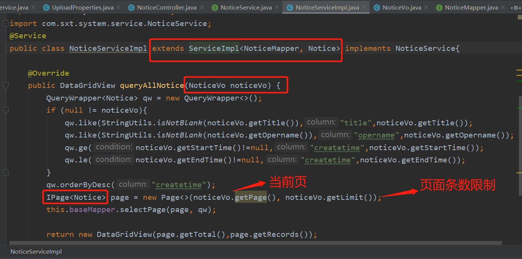Click the queryAllNotice method name
The image size is (522, 259).
tap(152, 86)
